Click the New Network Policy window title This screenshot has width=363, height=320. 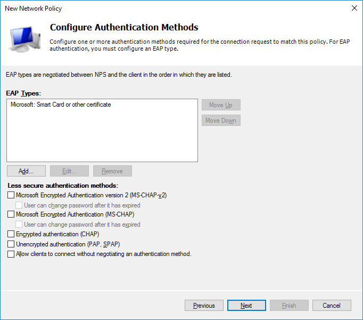click(34, 9)
